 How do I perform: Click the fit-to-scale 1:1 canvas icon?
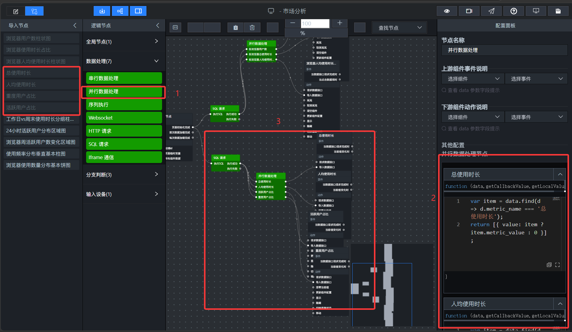(175, 28)
